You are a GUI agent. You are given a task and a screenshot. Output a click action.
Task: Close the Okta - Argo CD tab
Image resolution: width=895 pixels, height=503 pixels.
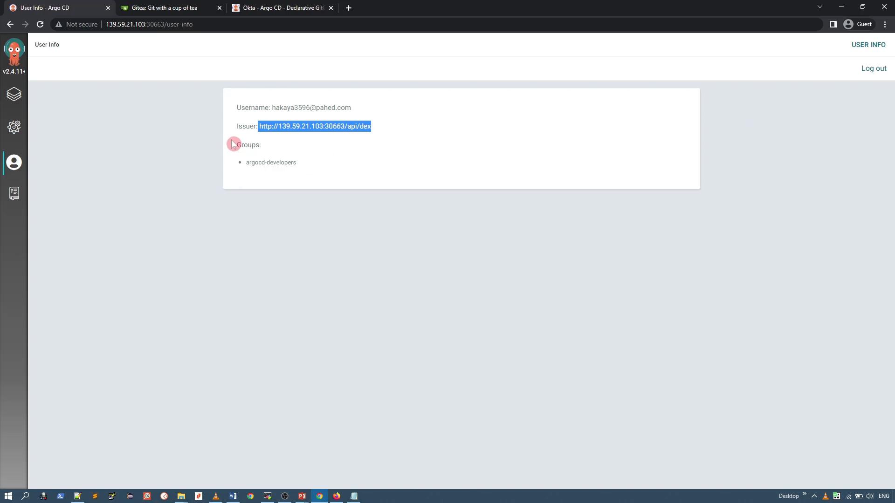(x=331, y=8)
